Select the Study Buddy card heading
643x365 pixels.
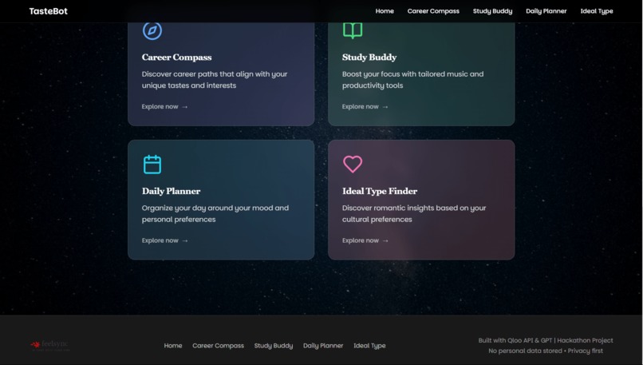(x=369, y=58)
